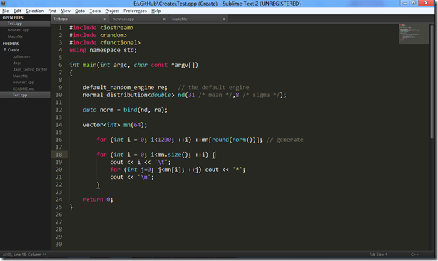
Task: Click 'return 0;' statement
Action: click(98, 200)
